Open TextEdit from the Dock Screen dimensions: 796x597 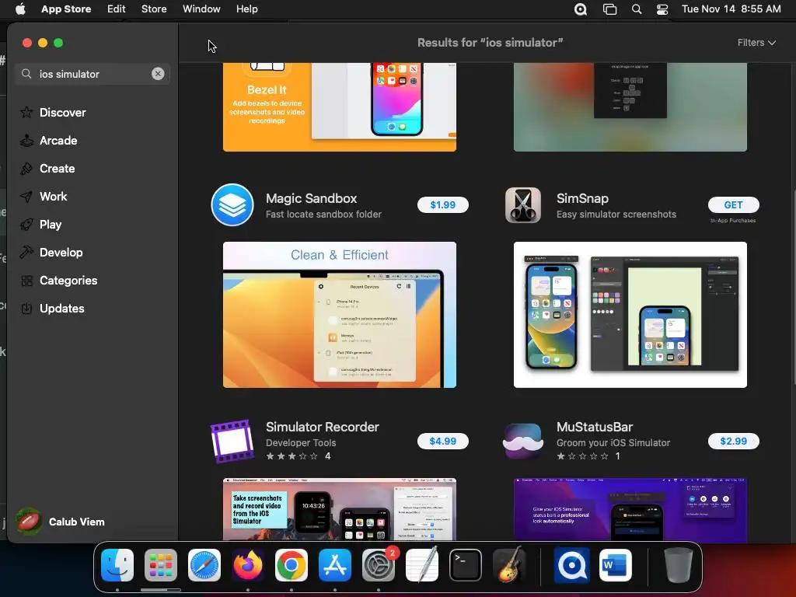[x=422, y=564]
